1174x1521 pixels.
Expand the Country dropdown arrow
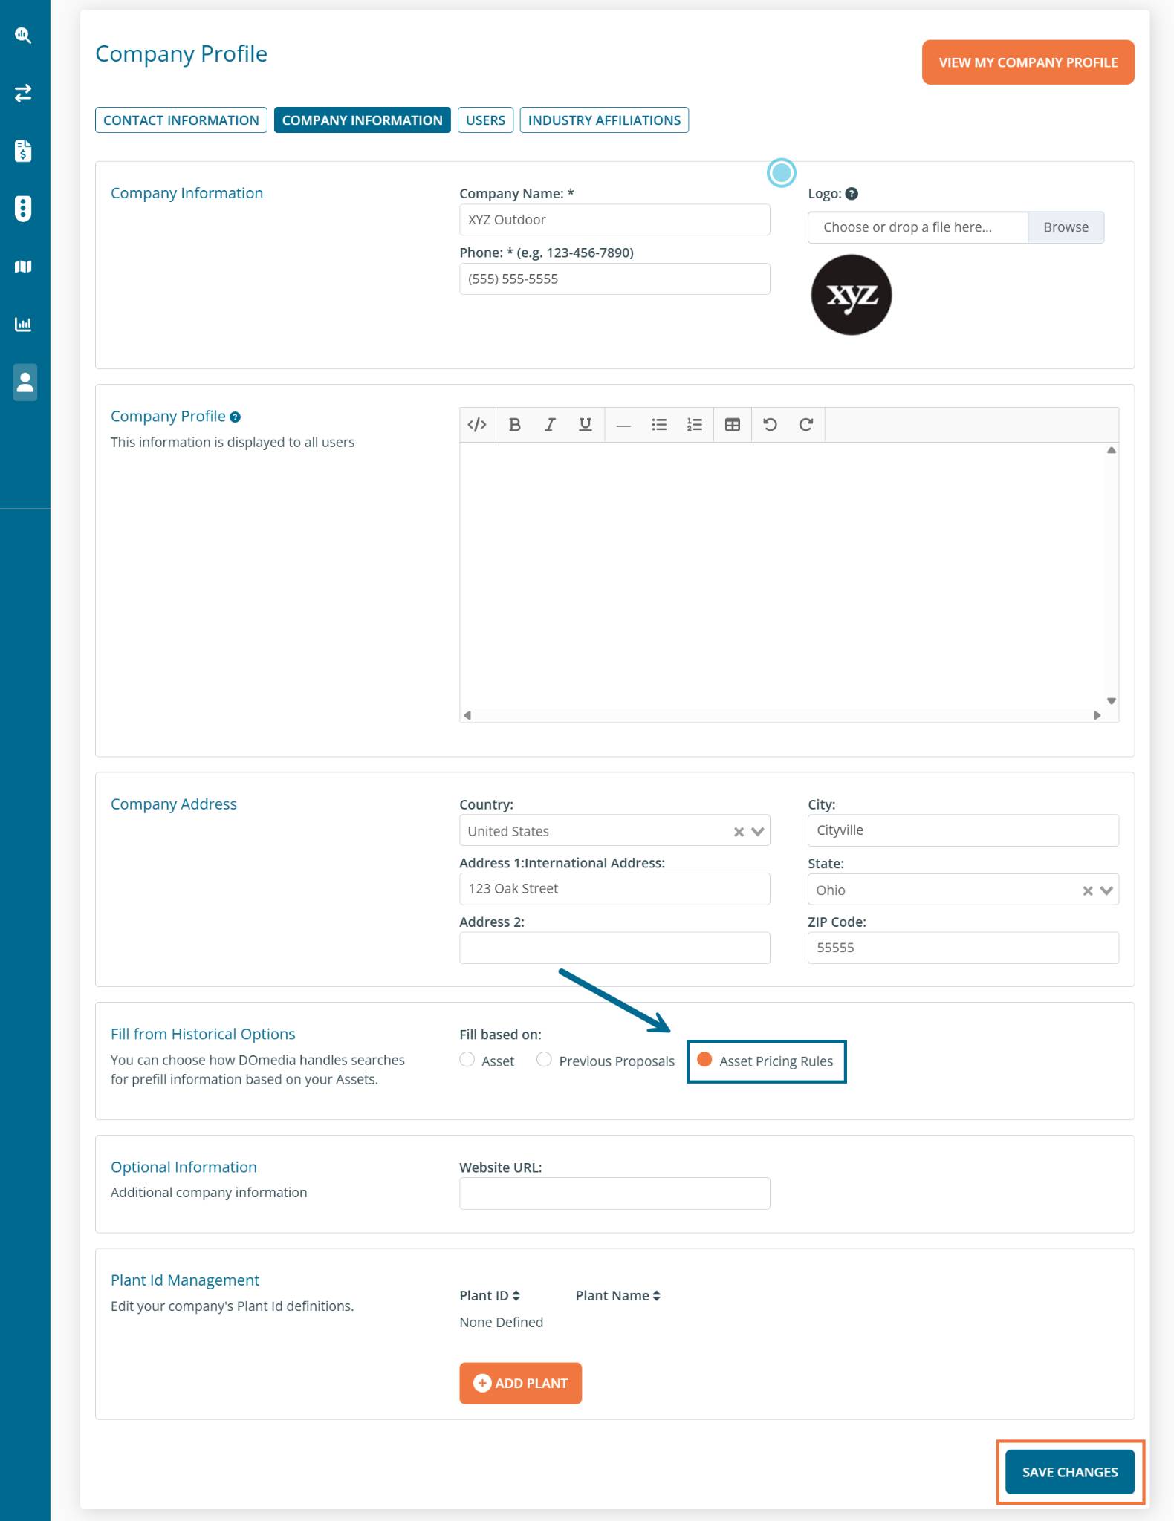(x=758, y=831)
